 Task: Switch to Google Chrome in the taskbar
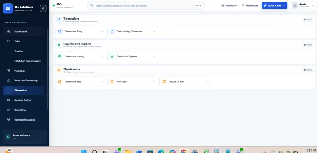pyautogui.click(x=184, y=151)
